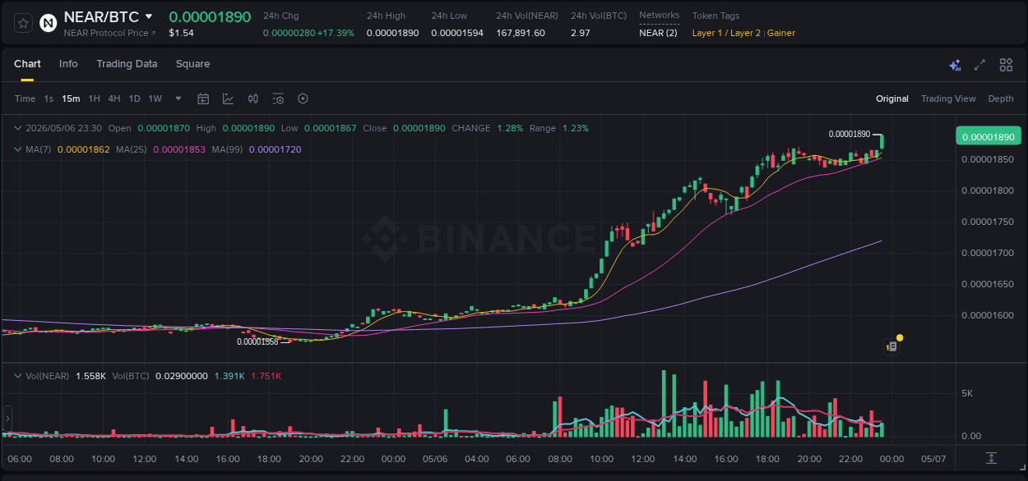
Task: Click the 24h change +17.39% value
Action: pyautogui.click(x=336, y=33)
